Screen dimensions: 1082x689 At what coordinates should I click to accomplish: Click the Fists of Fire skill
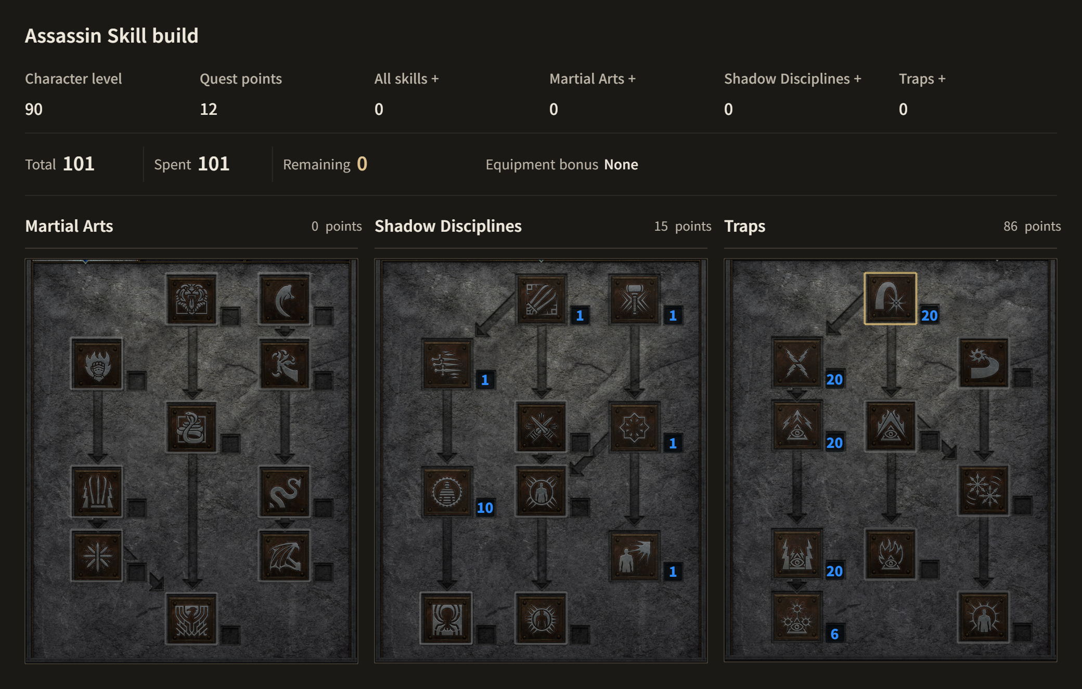coord(97,364)
